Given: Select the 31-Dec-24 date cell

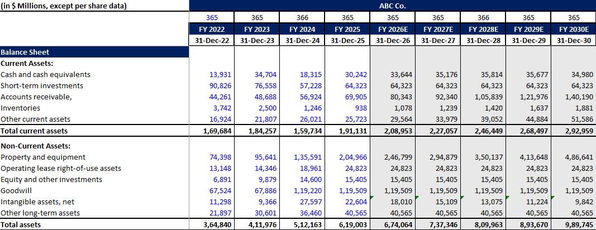Looking at the screenshot, I should (302, 41).
